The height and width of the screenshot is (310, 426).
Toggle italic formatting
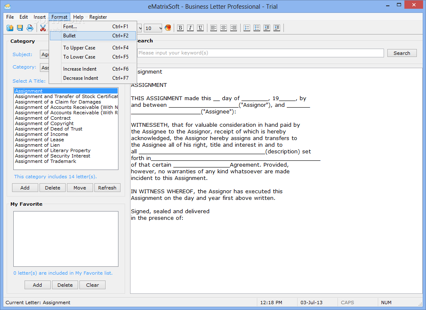(x=190, y=28)
